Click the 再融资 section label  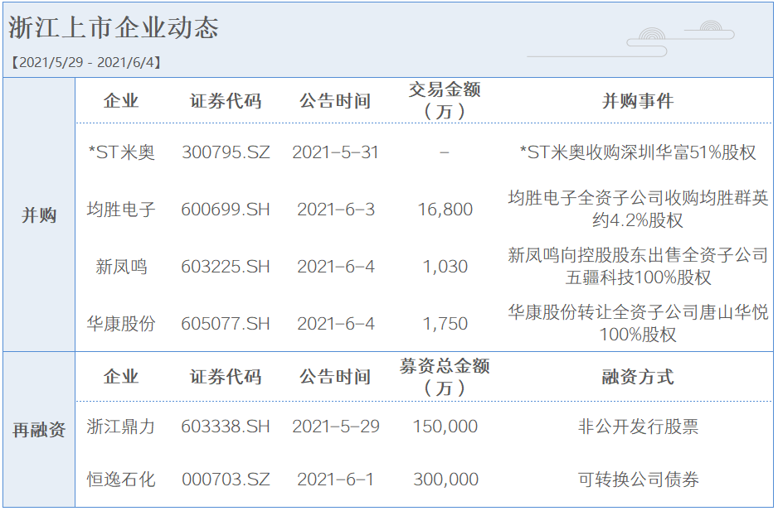38,430
